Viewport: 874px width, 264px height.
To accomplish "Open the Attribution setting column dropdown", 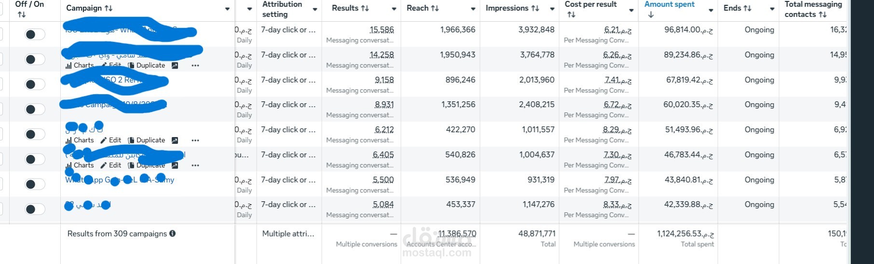I will (x=315, y=9).
